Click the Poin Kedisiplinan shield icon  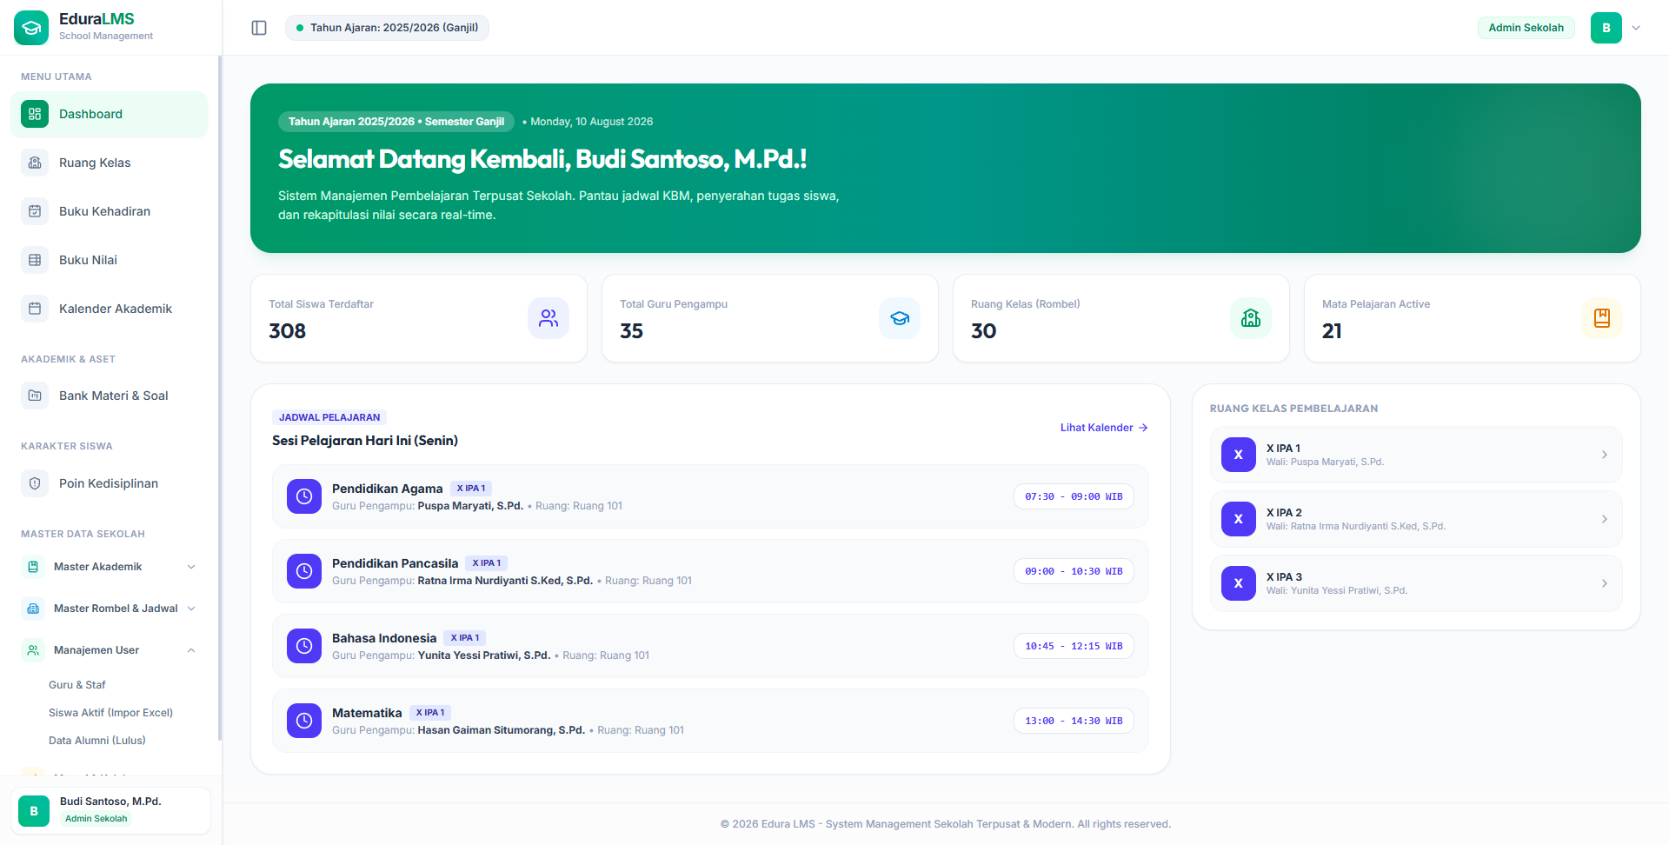35,483
